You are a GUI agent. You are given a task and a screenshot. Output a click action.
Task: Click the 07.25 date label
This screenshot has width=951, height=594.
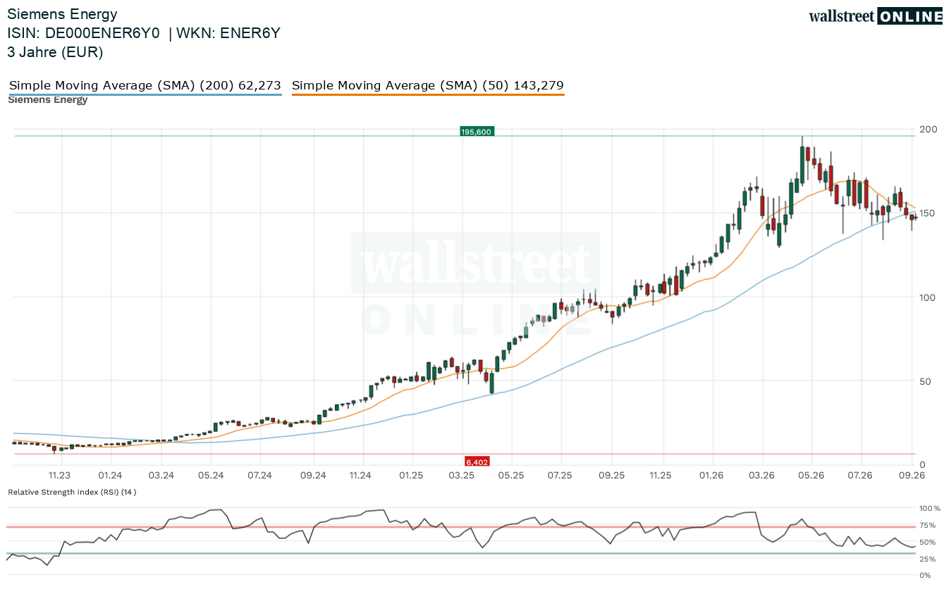560,476
